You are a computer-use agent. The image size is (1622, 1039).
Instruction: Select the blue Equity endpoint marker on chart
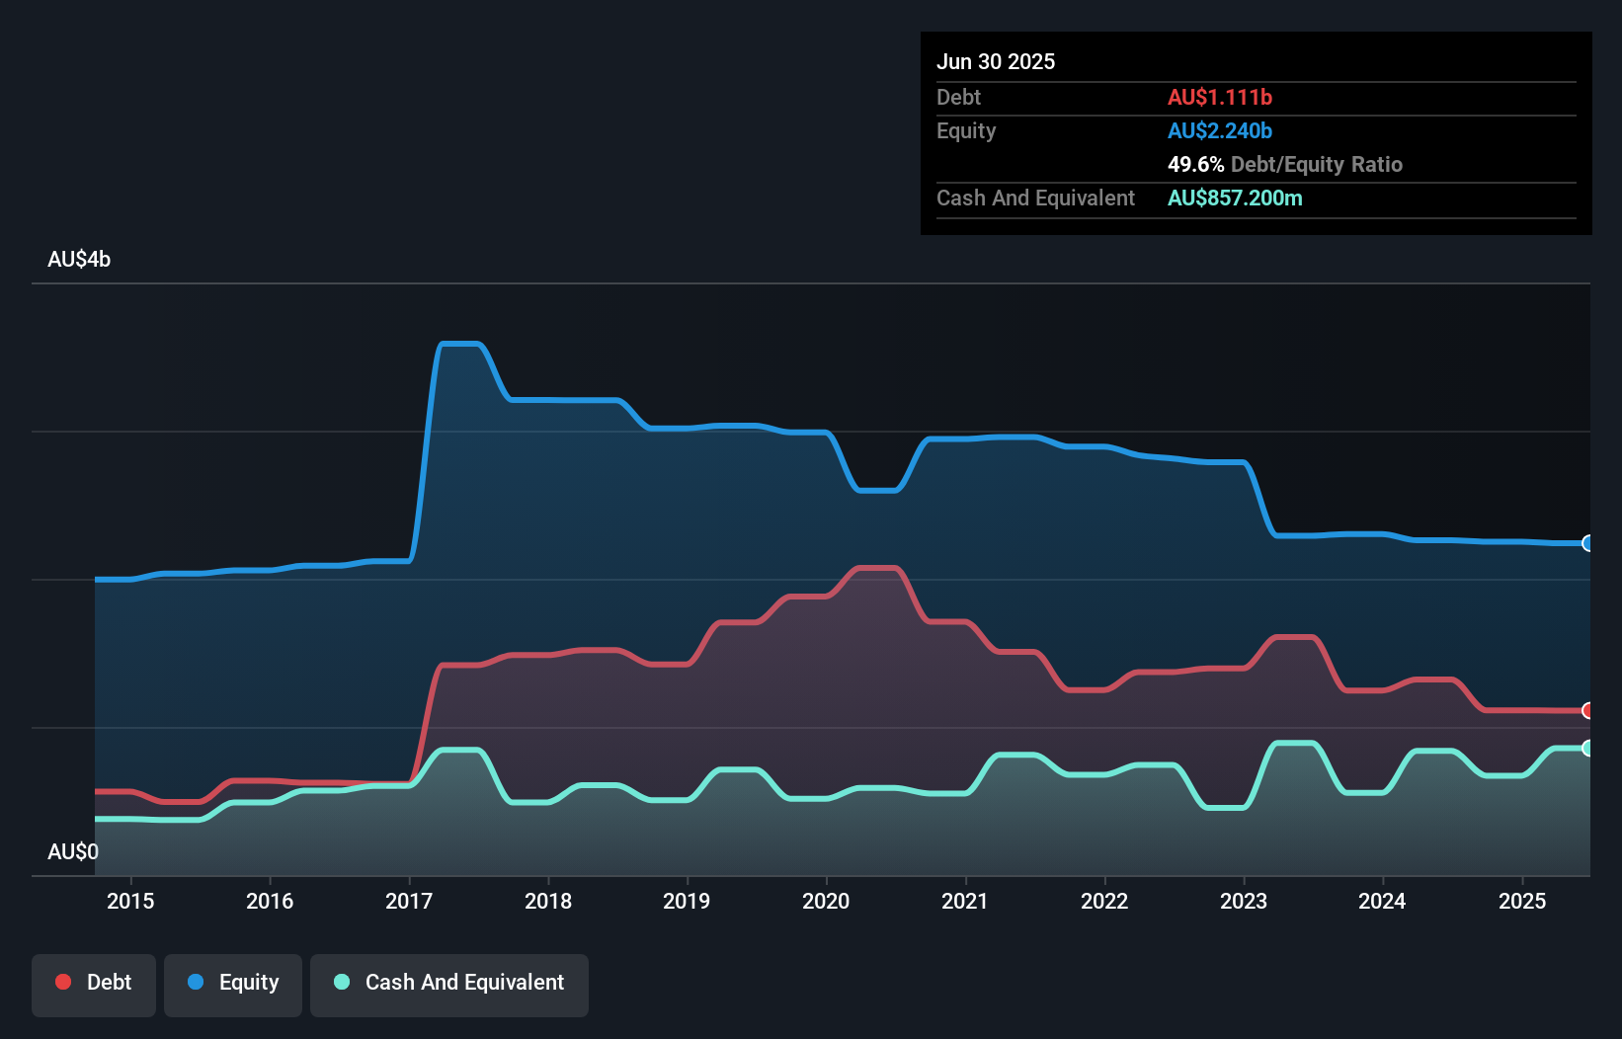tap(1587, 544)
